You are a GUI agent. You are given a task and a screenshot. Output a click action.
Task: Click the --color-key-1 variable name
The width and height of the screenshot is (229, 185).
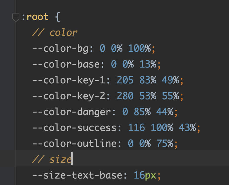(x=69, y=80)
